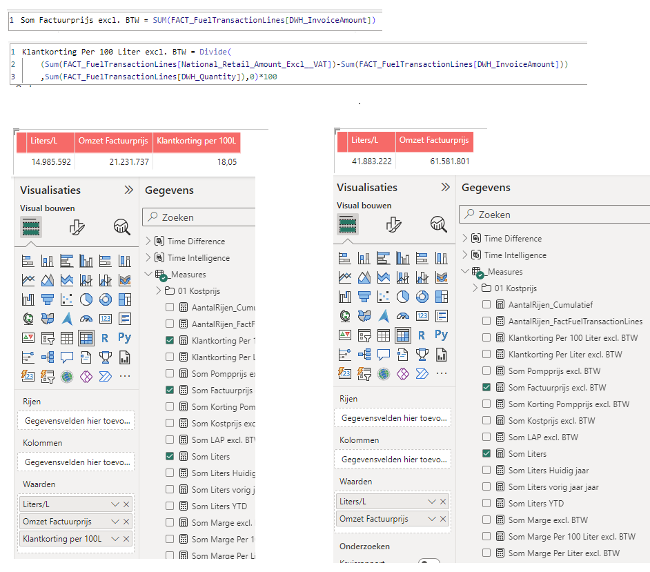Remove Klantkorting per 100L from Waarden
Image resolution: width=650 pixels, height=572 pixels.
pos(126,539)
